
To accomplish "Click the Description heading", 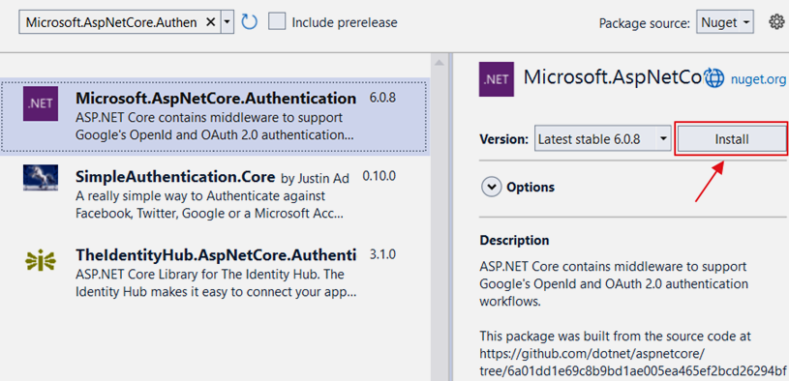I will coord(514,240).
